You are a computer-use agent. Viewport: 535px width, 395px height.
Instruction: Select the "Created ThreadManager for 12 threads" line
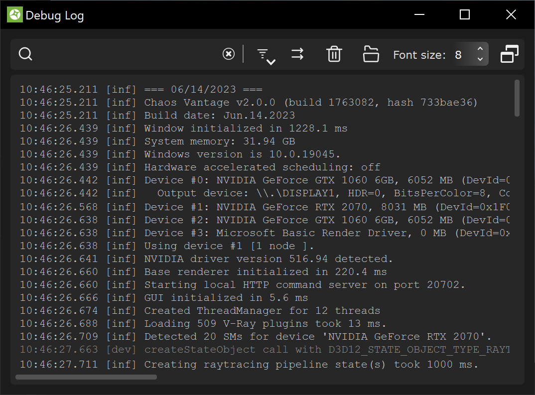pyautogui.click(x=200, y=311)
